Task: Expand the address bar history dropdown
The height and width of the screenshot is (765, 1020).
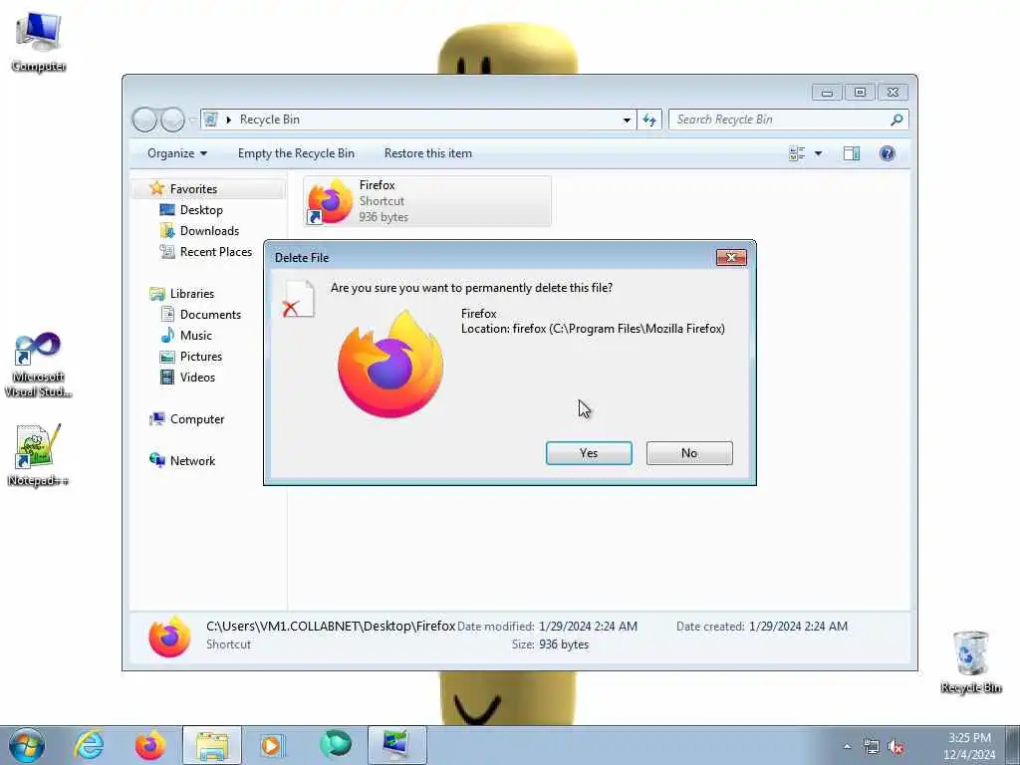Action: click(x=627, y=120)
